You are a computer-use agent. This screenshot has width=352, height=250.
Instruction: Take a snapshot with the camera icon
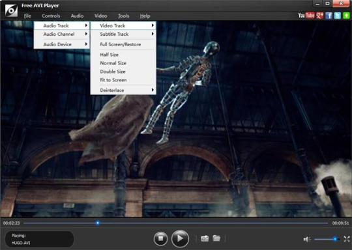click(x=205, y=238)
